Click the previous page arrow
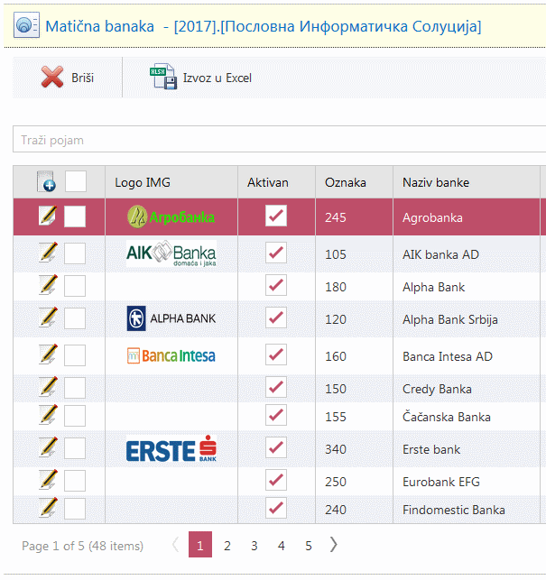This screenshot has width=546, height=580. [x=175, y=545]
